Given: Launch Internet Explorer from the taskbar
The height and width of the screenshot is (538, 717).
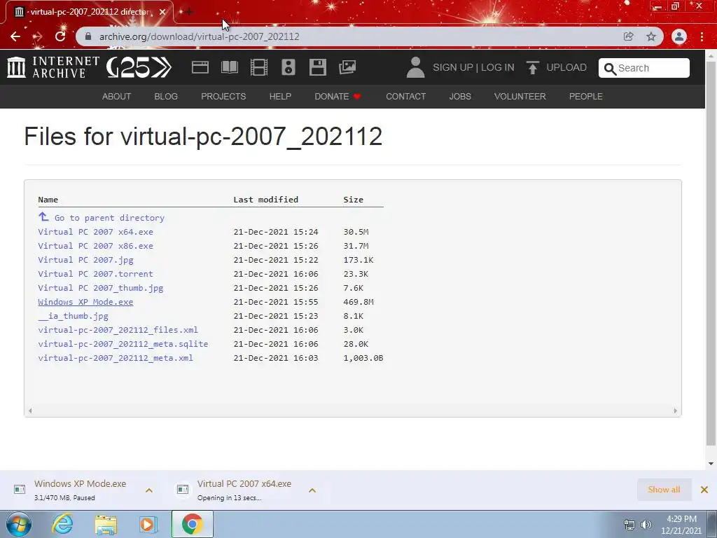Looking at the screenshot, I should 62,524.
